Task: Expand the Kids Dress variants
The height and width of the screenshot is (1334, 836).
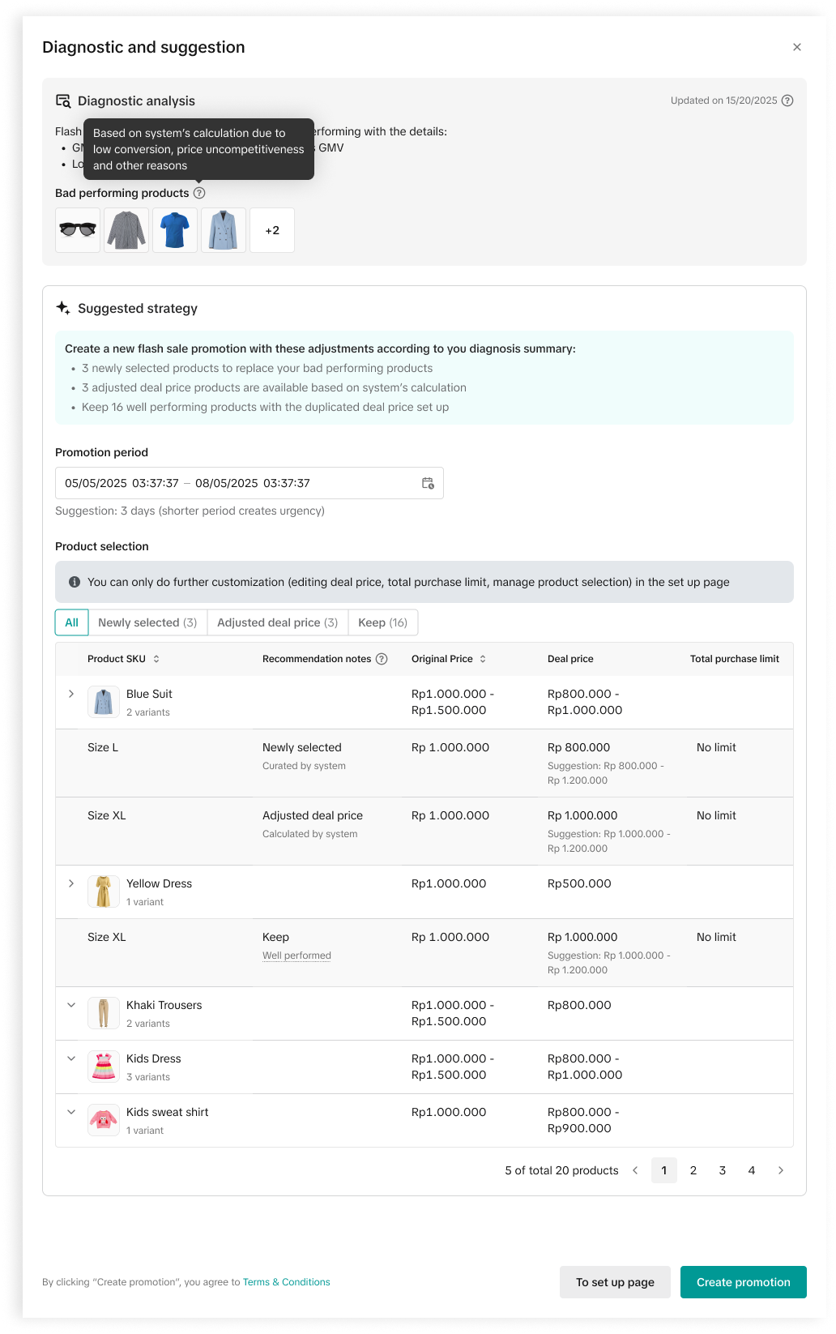Action: coord(71,1058)
